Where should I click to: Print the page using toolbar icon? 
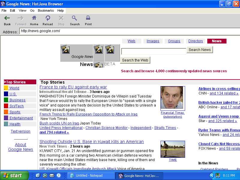(88, 18)
